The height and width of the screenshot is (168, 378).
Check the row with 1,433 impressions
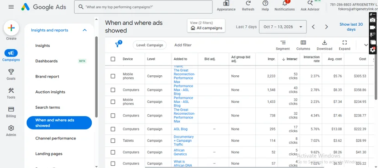(x=113, y=102)
